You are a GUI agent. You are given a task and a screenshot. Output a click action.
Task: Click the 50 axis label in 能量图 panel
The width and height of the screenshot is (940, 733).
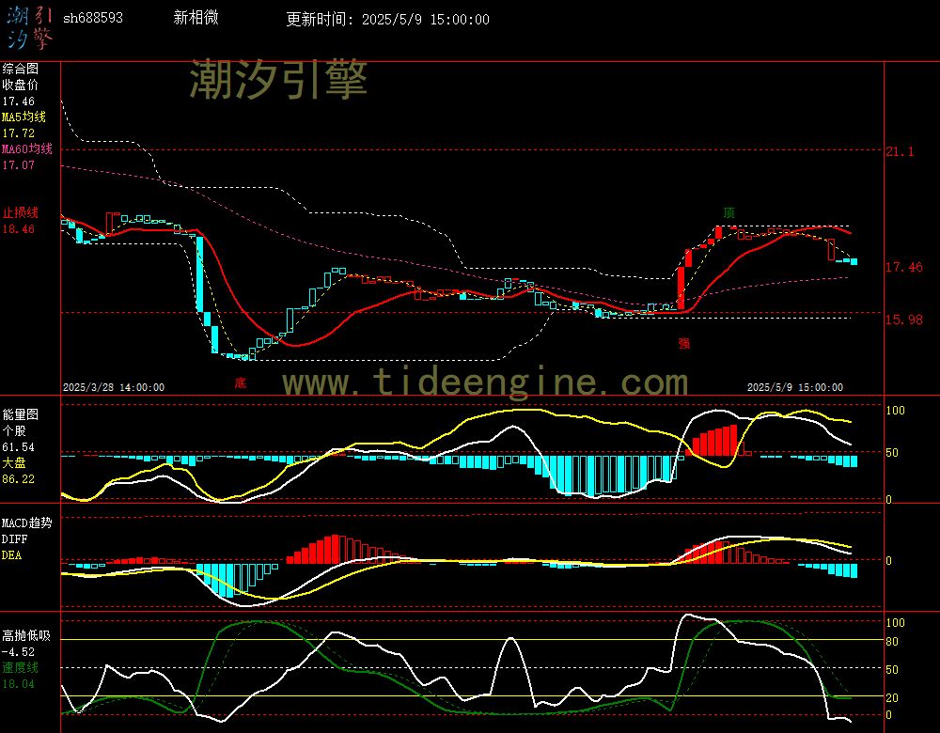(892, 453)
